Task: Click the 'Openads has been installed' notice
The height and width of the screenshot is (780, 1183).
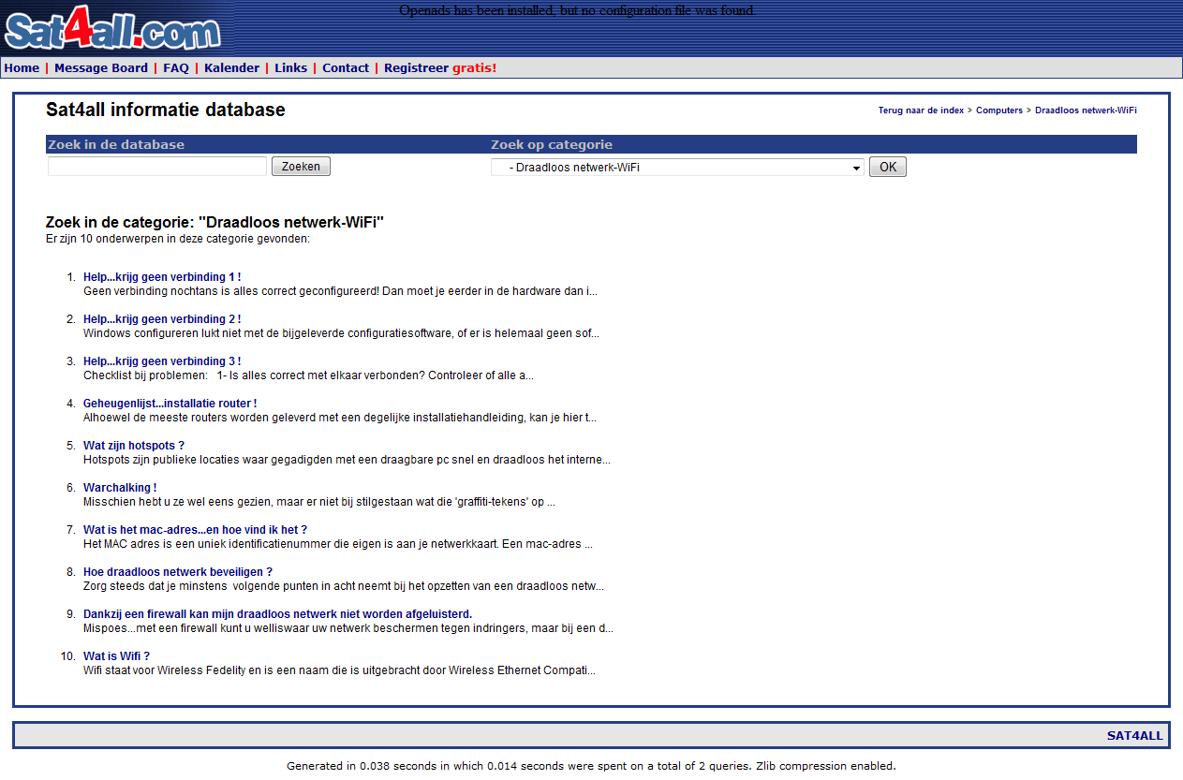Action: pos(578,10)
